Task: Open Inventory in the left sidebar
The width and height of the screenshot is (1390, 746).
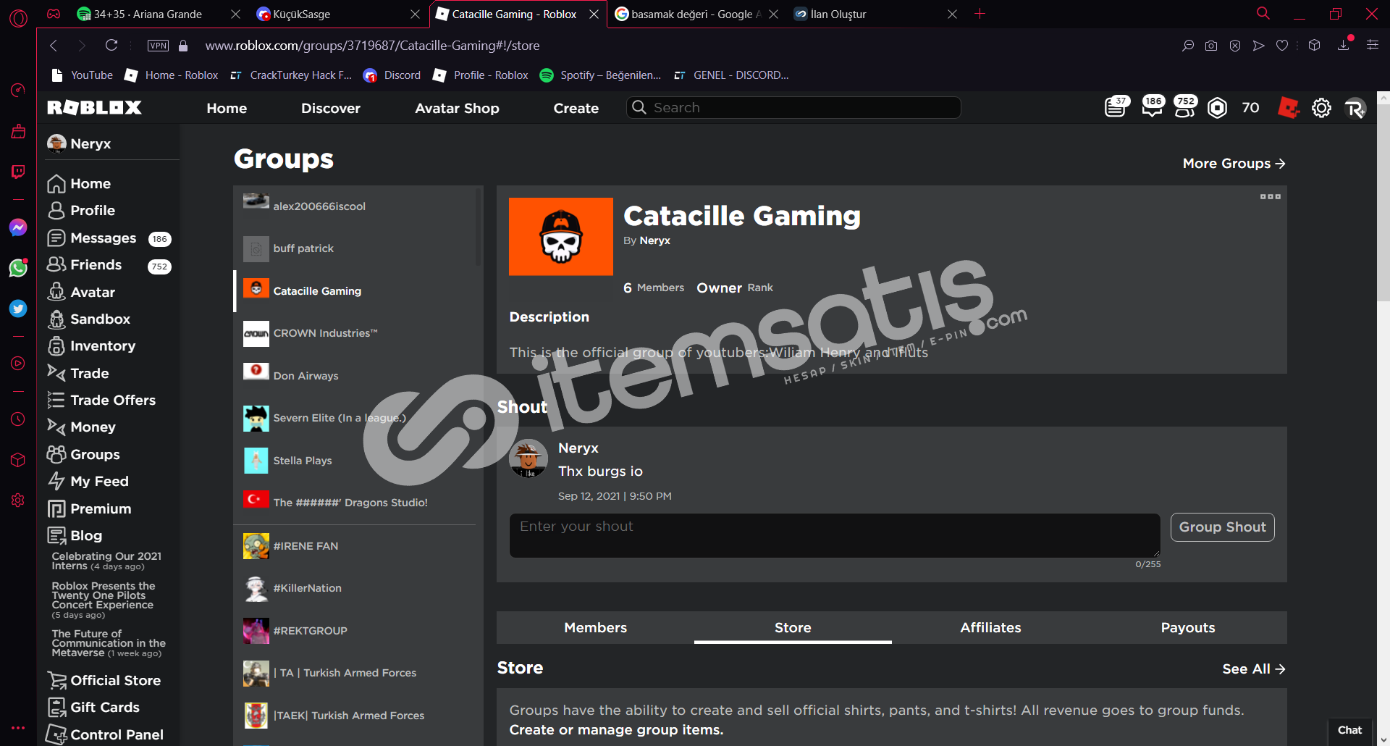Action: pyautogui.click(x=91, y=346)
